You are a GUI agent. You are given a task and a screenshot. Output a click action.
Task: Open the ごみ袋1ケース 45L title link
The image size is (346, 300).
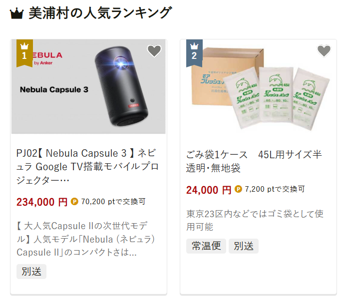pyautogui.click(x=254, y=161)
